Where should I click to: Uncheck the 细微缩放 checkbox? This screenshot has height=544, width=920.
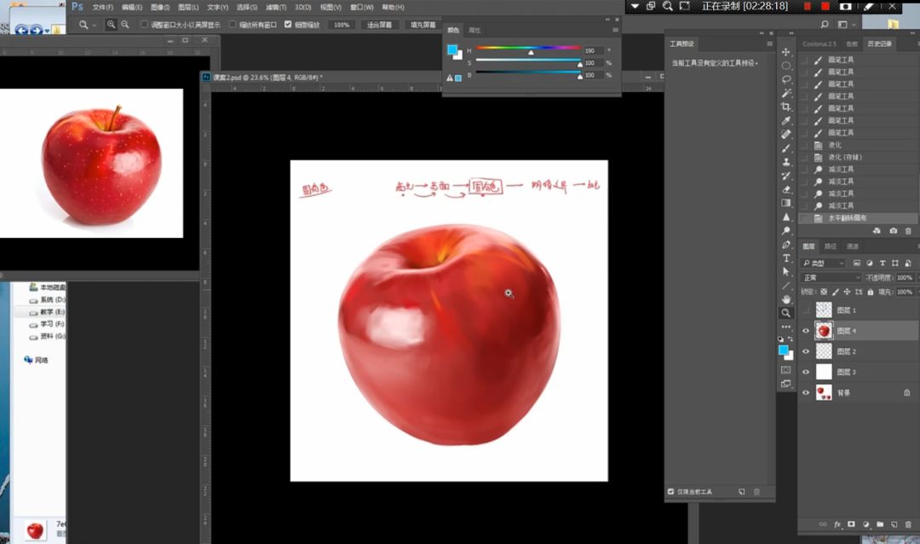[287, 25]
